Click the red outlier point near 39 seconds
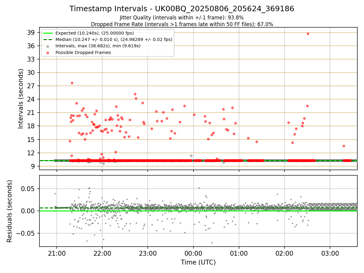364x273 pixels. (x=308, y=34)
